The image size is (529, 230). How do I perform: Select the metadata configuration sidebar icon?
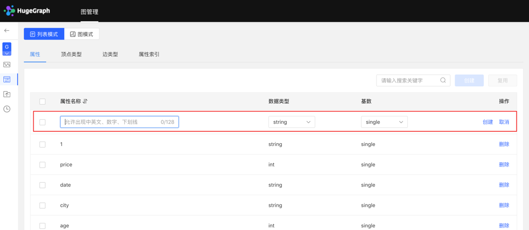(x=7, y=80)
